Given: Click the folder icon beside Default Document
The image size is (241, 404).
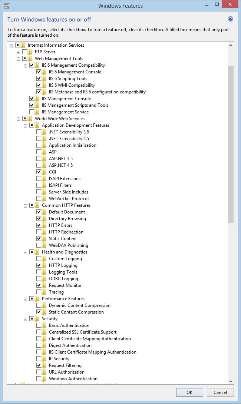Looking at the screenshot, I should pyautogui.click(x=44, y=212).
